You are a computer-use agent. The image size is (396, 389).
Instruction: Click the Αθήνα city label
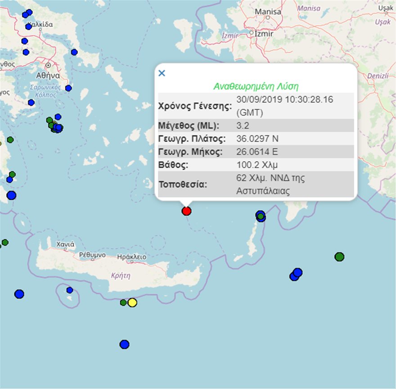(48, 75)
